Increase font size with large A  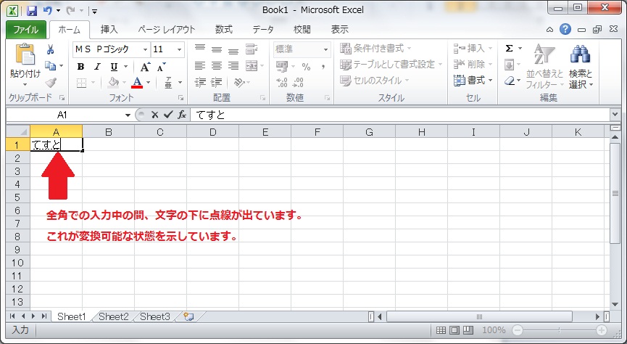pos(145,67)
